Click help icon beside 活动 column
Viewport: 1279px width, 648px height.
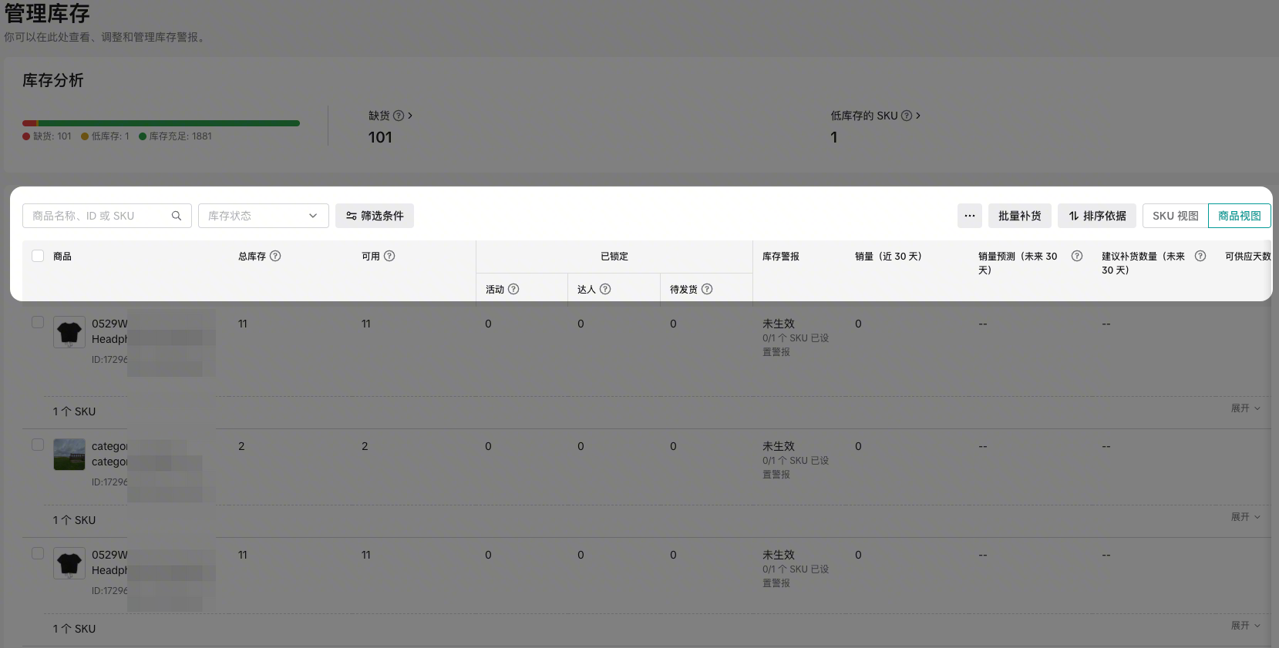(x=513, y=289)
